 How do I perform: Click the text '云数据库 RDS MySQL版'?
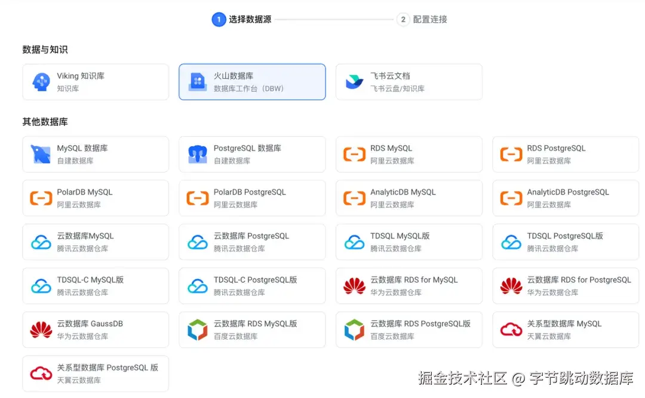coord(256,323)
